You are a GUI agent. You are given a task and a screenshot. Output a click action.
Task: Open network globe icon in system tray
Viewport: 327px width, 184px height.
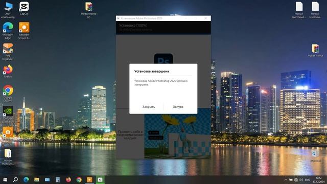[296, 179]
